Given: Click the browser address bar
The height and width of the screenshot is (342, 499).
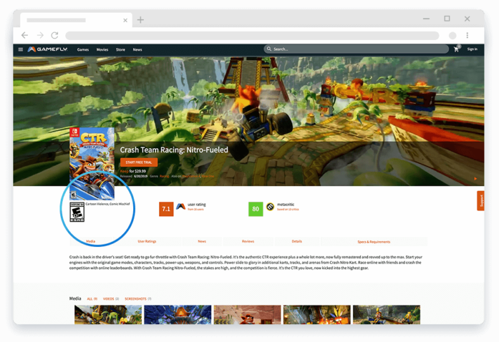Looking at the screenshot, I should [x=252, y=35].
